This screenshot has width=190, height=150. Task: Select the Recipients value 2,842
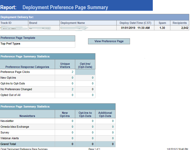coord(184,28)
